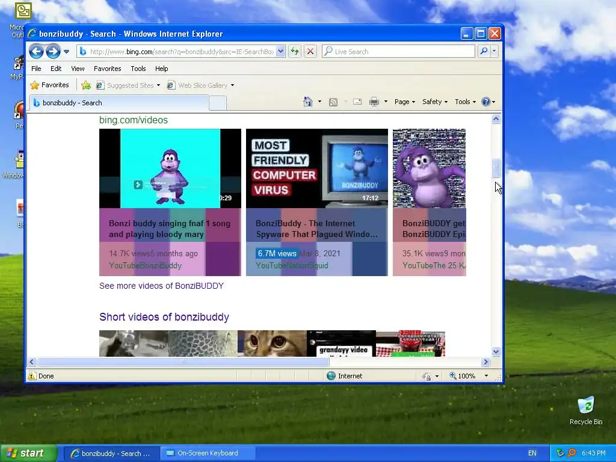
Task: Click the YouTubeNationSquid source text
Action: (x=292, y=265)
